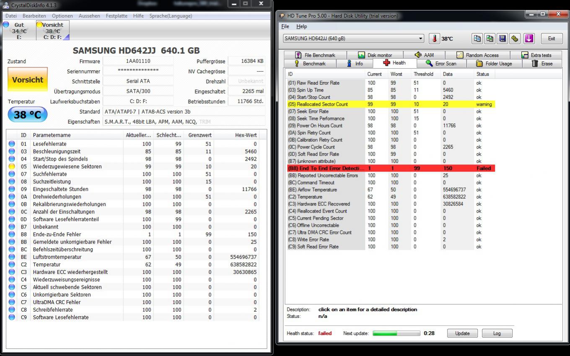Image resolution: width=570 pixels, height=356 pixels.
Task: Save screenshot floppy icon in HD Tune
Action: point(502,39)
